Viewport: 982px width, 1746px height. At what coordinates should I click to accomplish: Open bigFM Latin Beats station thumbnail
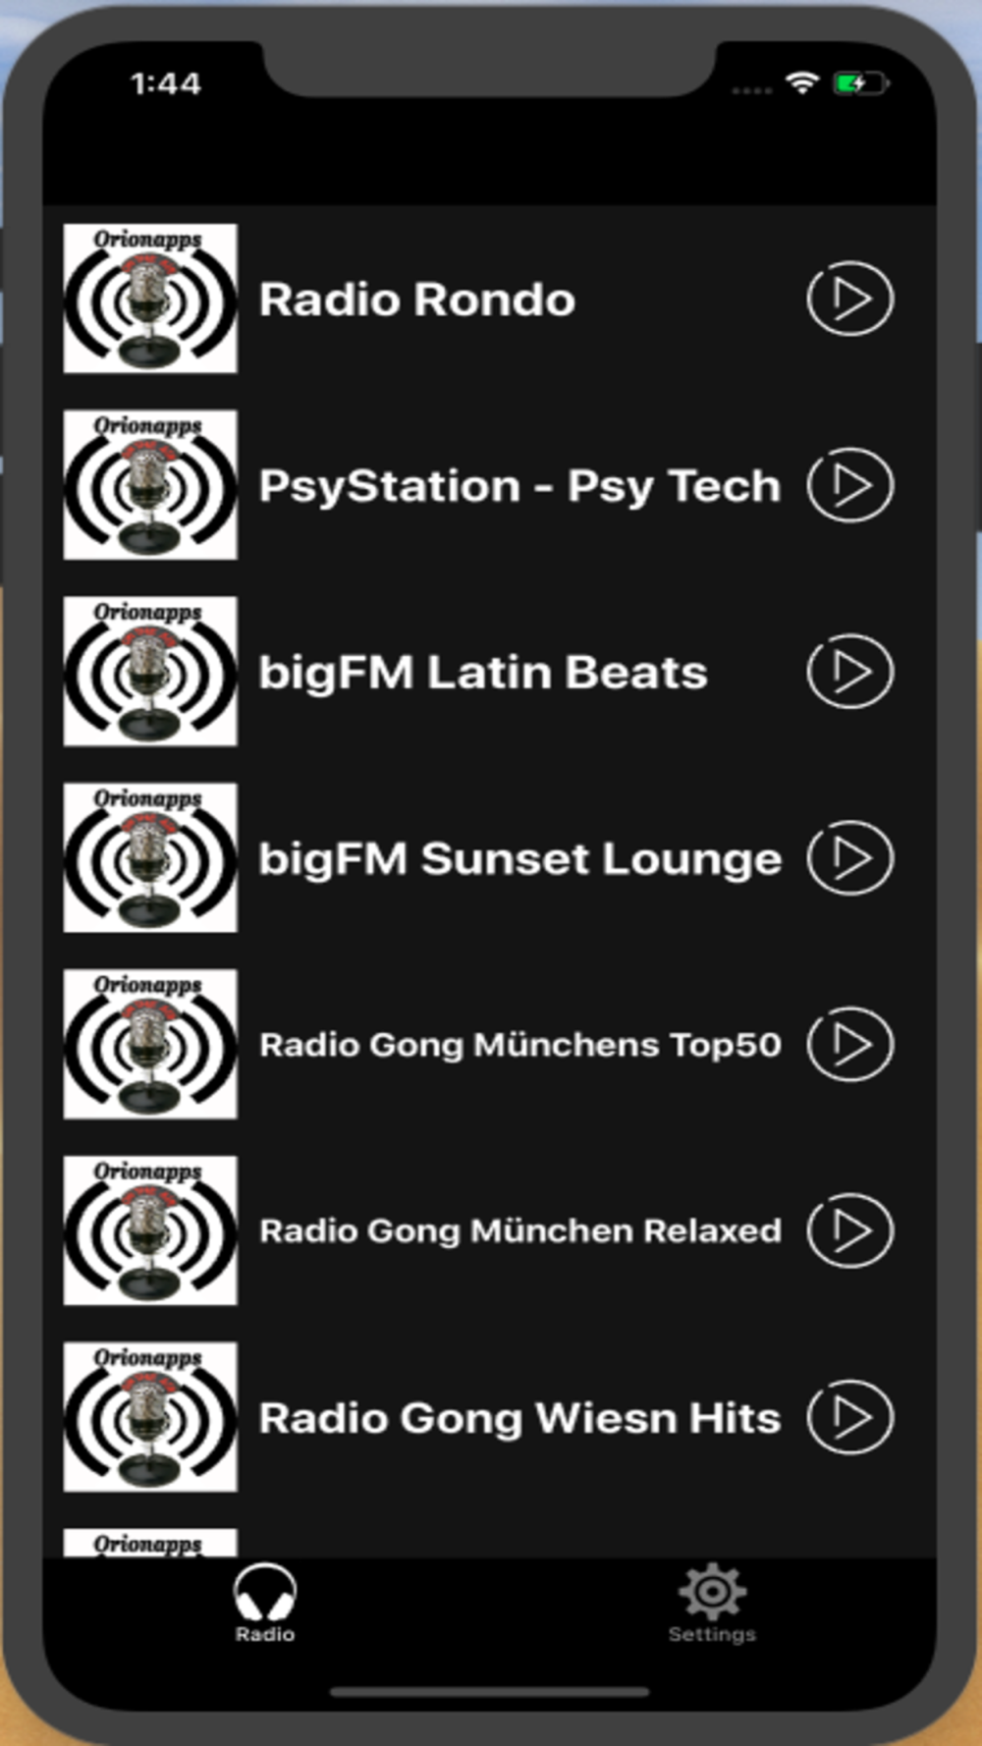pyautogui.click(x=150, y=672)
